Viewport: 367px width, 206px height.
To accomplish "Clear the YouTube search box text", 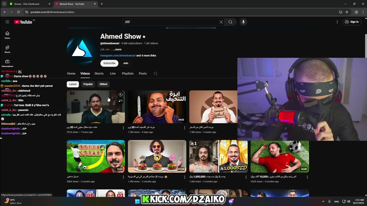I will click(221, 22).
